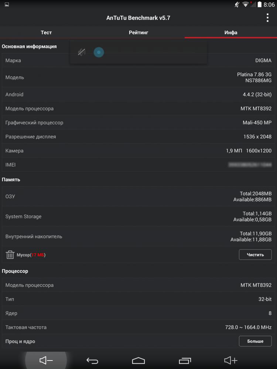This screenshot has height=369, width=277.
Task: Select the Инфа tab
Action: pos(231,32)
